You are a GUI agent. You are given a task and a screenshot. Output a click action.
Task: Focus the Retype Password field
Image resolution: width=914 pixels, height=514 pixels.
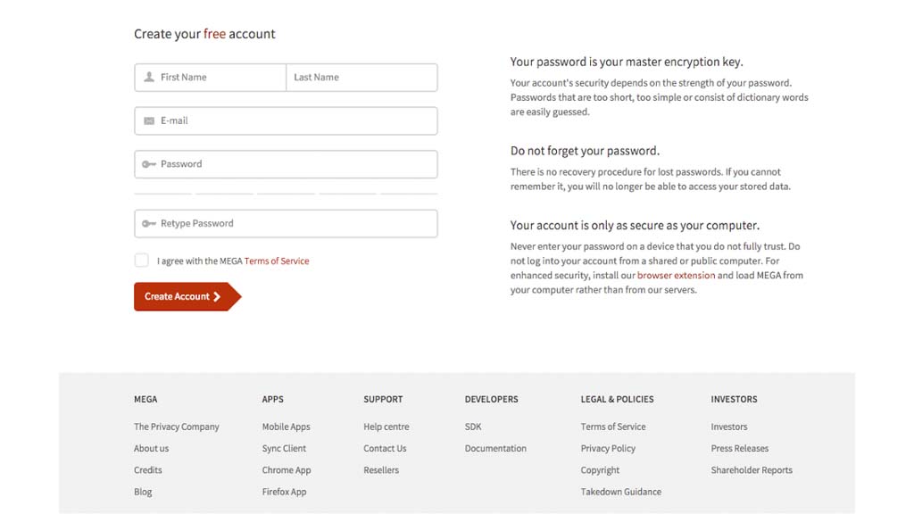pyautogui.click(x=295, y=224)
